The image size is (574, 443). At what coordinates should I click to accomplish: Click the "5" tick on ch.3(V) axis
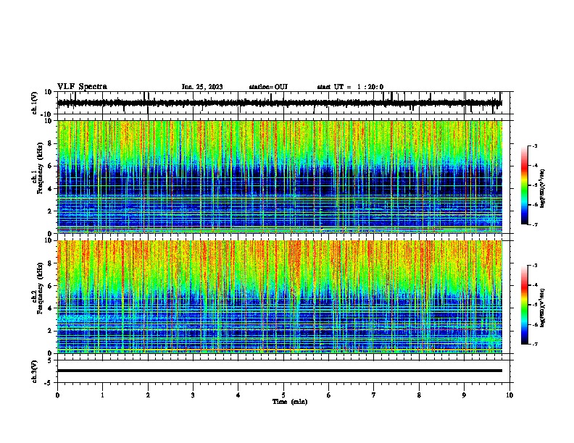[50, 360]
